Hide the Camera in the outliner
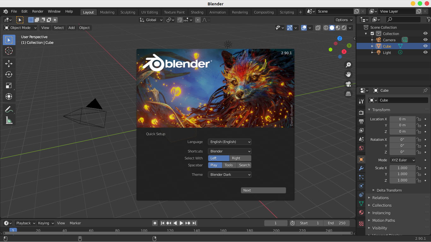 coord(425,40)
